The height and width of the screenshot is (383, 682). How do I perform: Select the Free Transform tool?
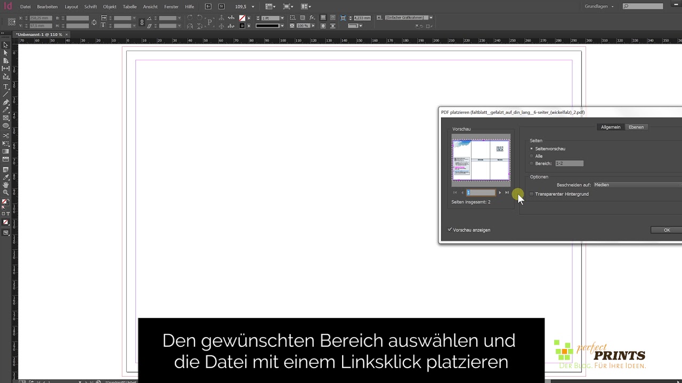(6, 144)
